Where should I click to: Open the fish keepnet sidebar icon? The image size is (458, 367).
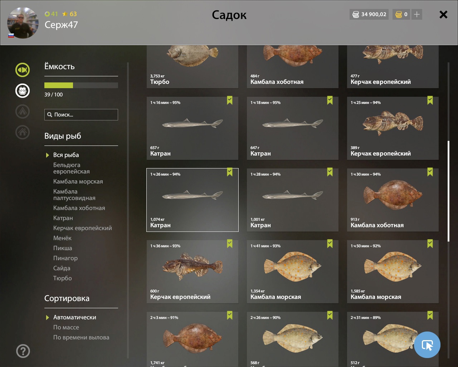tap(23, 70)
